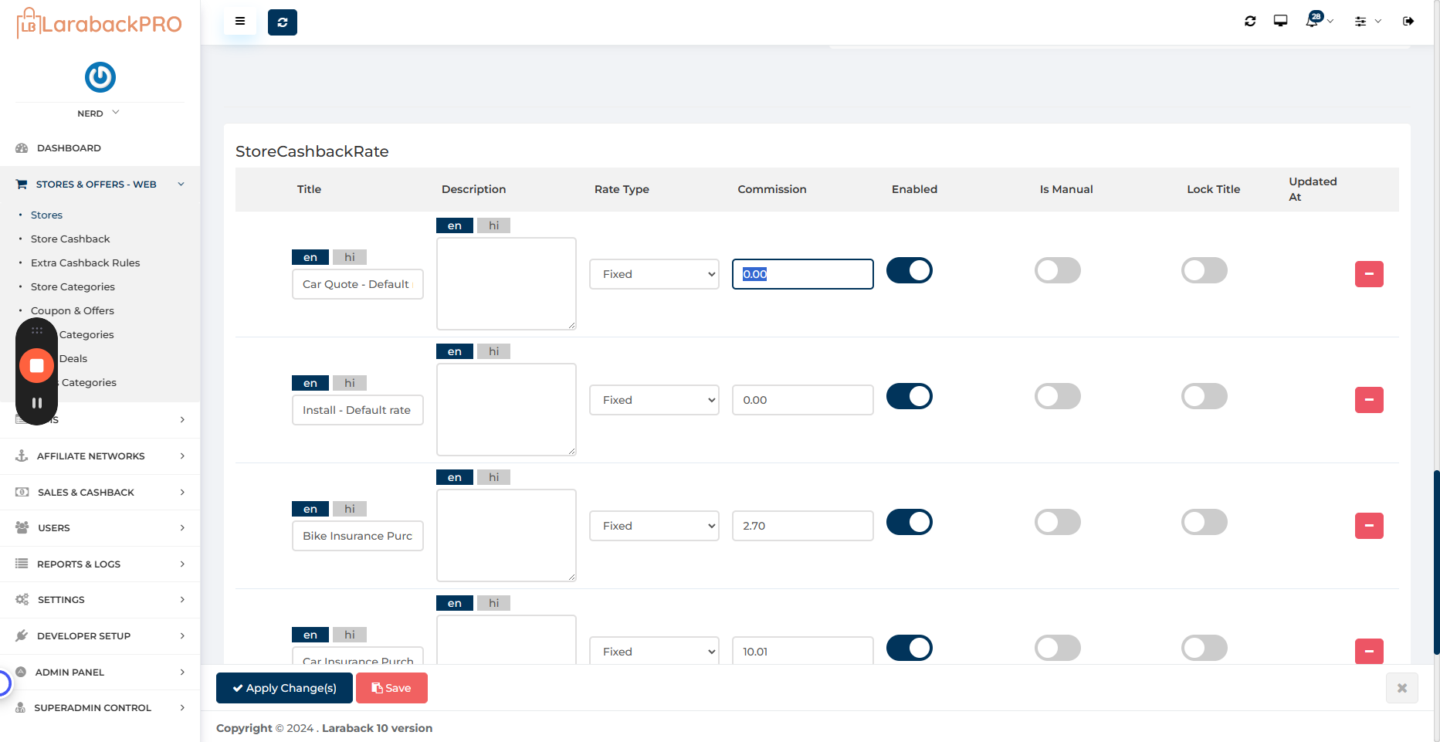This screenshot has height=742, width=1440.
Task: Remove the Car Quote - Default row
Action: pyautogui.click(x=1369, y=274)
